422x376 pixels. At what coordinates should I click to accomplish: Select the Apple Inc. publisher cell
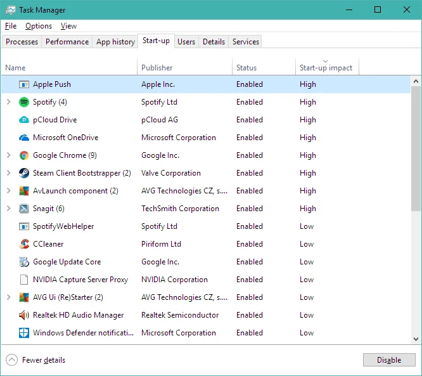pyautogui.click(x=158, y=84)
